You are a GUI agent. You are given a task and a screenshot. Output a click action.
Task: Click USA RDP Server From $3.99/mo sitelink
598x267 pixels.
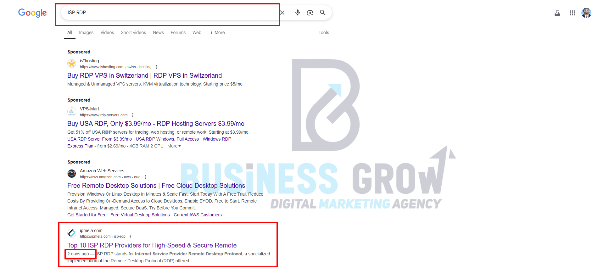[99, 139]
